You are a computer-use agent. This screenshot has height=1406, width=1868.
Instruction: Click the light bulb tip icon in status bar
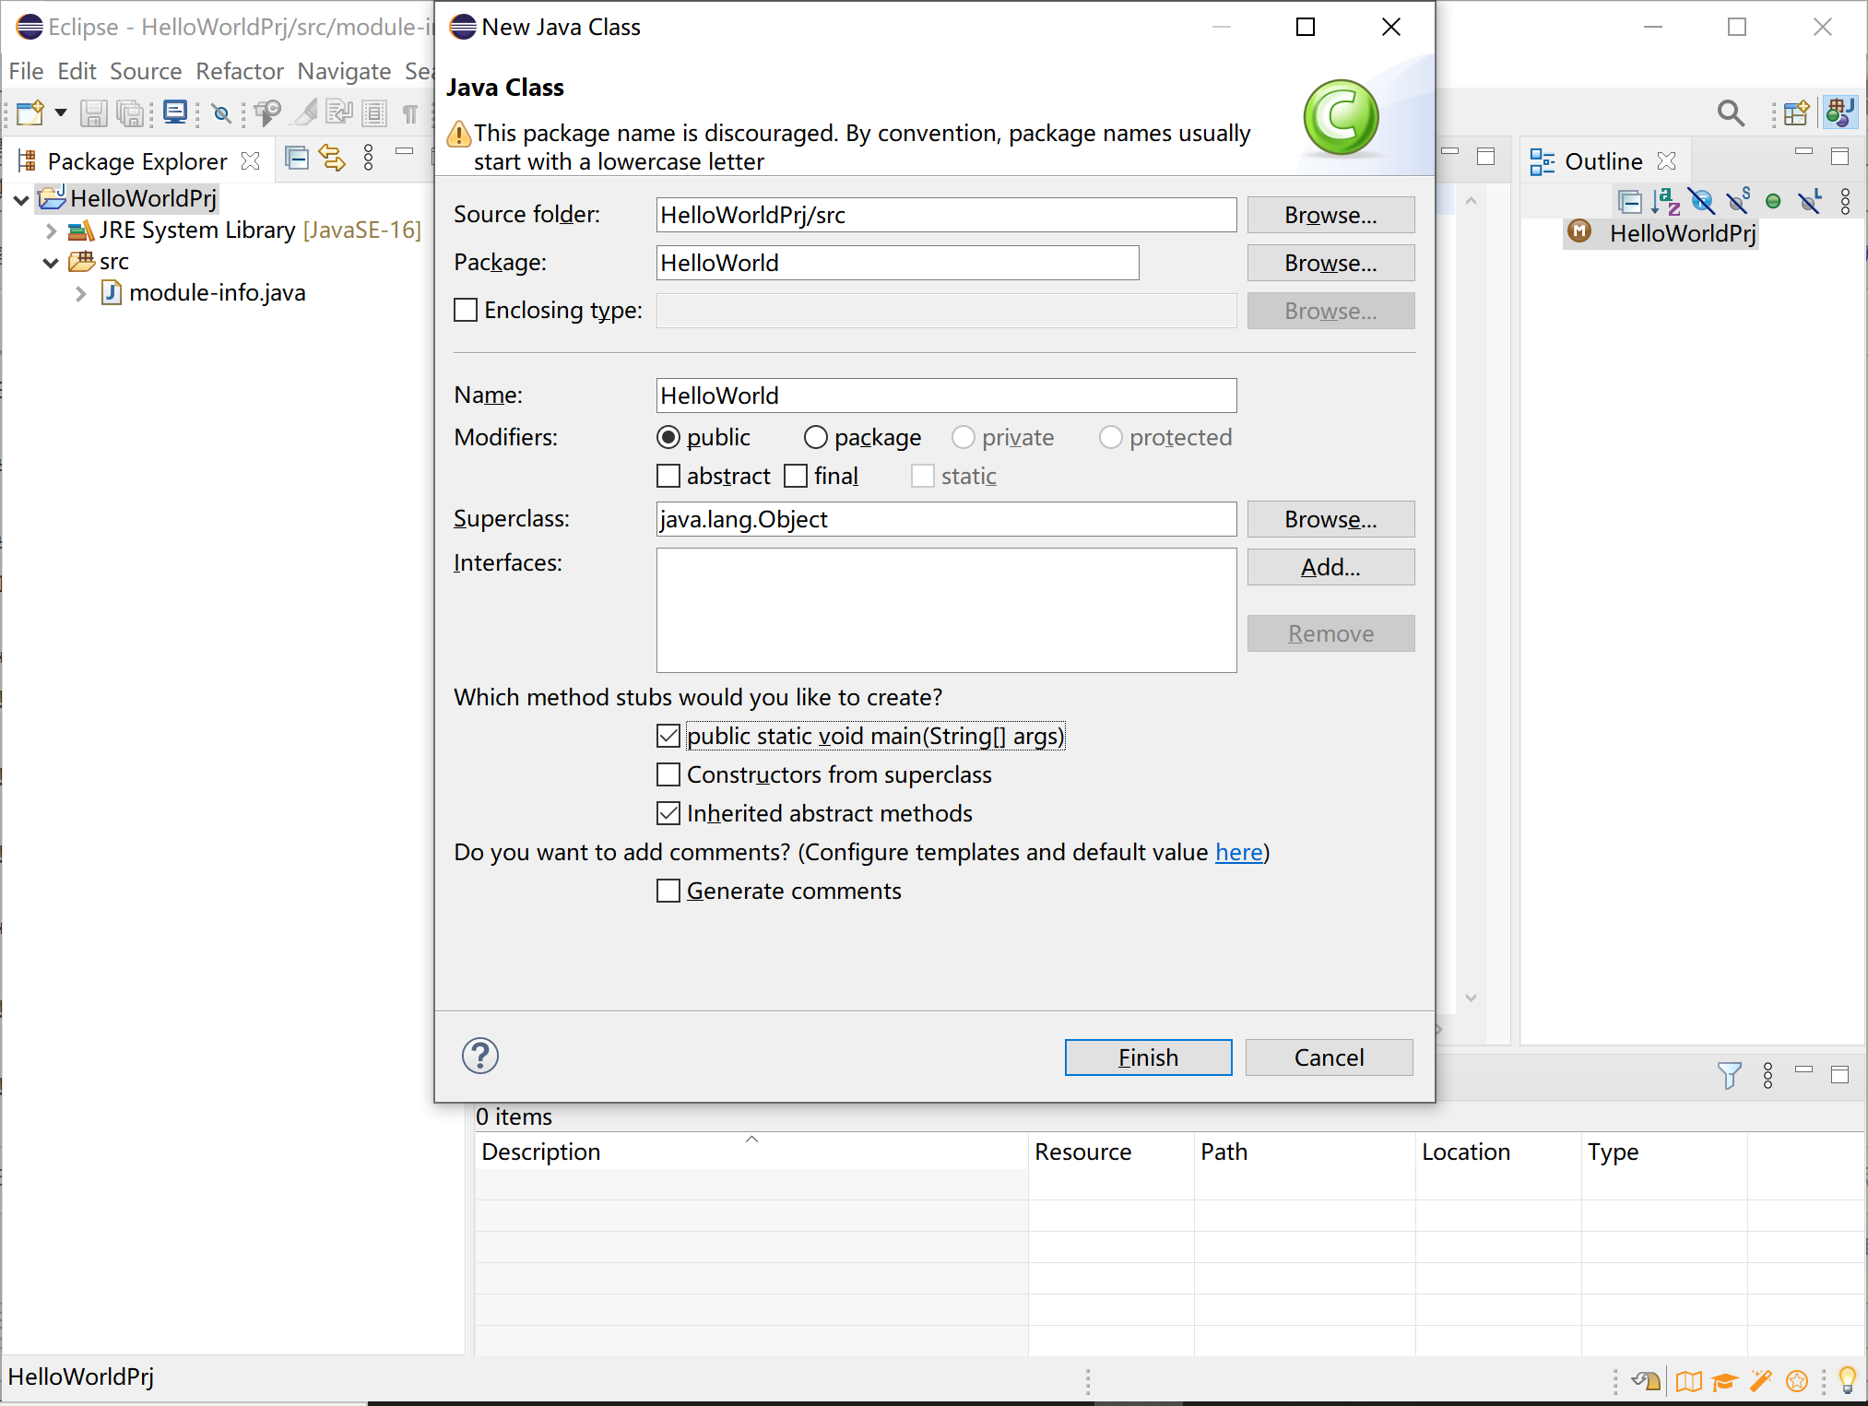pyautogui.click(x=1847, y=1380)
